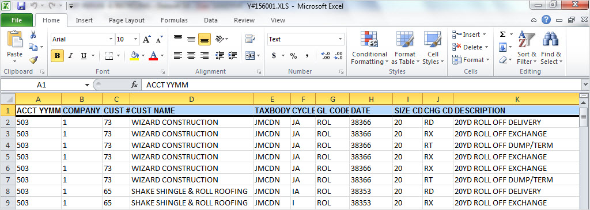Viewport: 590px width, 210px height.
Task: Click Save icon in Quick Access Toolbar
Action: pos(21,6)
